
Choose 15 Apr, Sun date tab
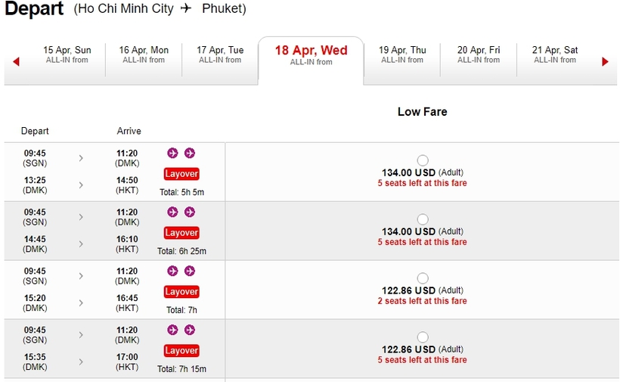coord(67,54)
